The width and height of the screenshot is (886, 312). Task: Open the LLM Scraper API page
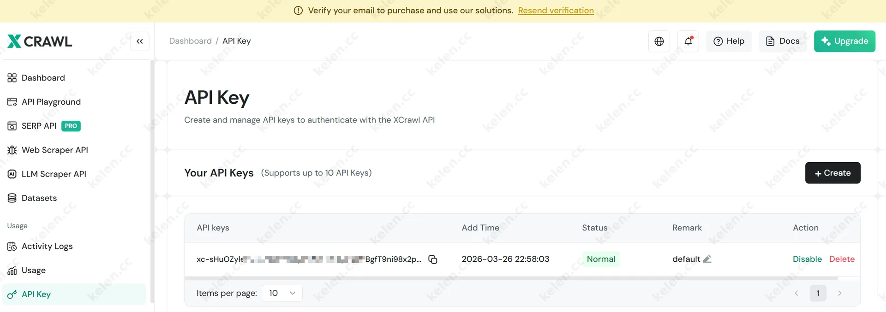point(54,174)
